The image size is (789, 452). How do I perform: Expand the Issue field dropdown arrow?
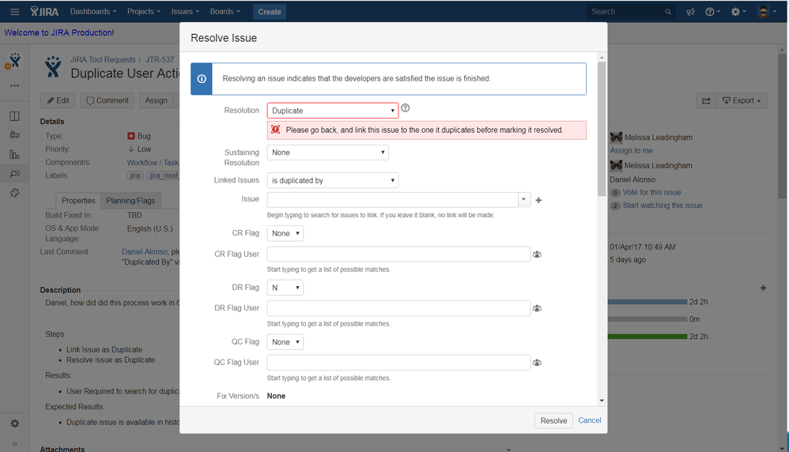pyautogui.click(x=524, y=200)
